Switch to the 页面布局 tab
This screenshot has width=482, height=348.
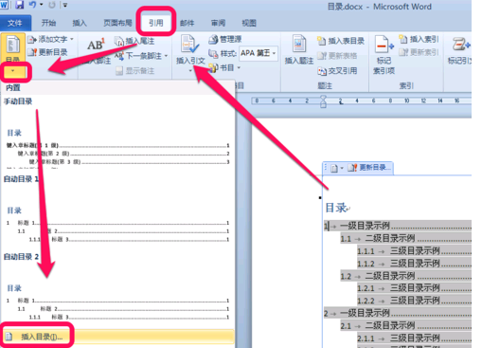(117, 23)
